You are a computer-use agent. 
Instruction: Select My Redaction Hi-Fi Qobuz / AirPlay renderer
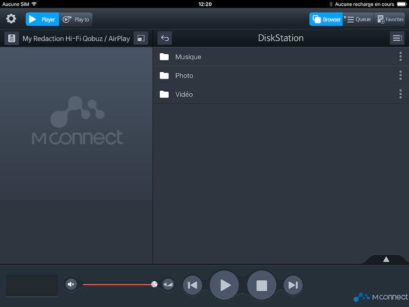point(76,39)
